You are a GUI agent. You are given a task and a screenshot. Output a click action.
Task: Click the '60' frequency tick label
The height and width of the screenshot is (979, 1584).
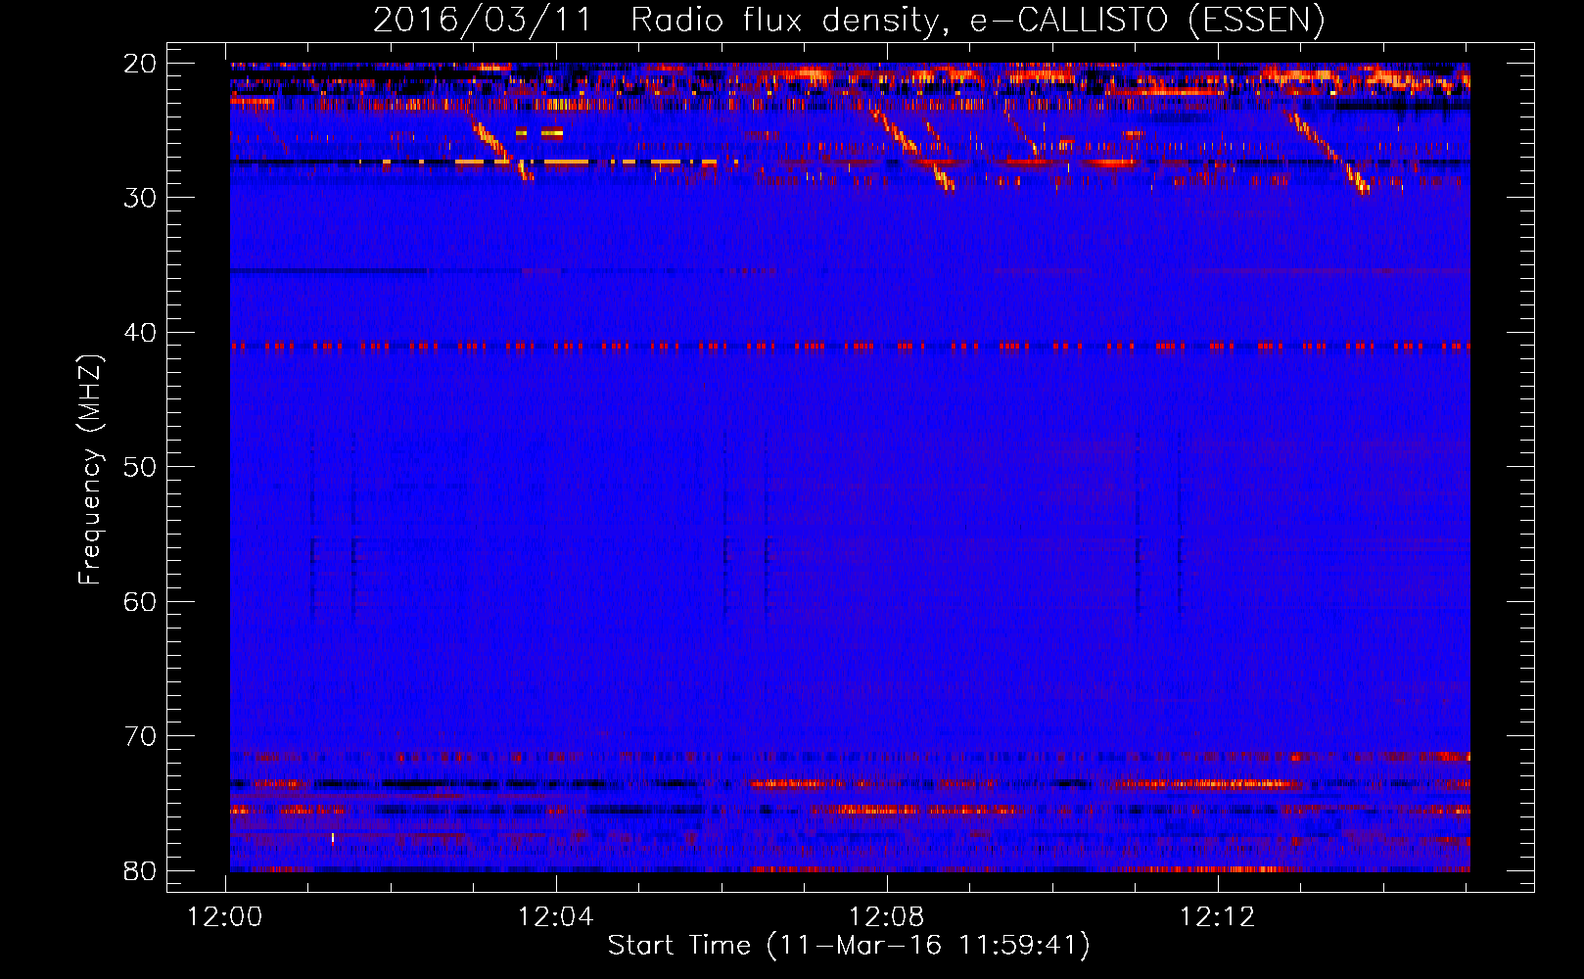pos(141,602)
